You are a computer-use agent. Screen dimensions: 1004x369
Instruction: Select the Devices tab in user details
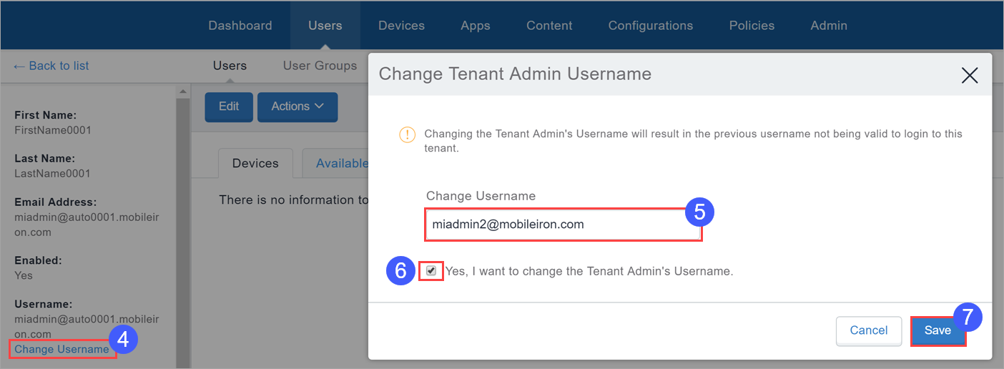pos(255,164)
